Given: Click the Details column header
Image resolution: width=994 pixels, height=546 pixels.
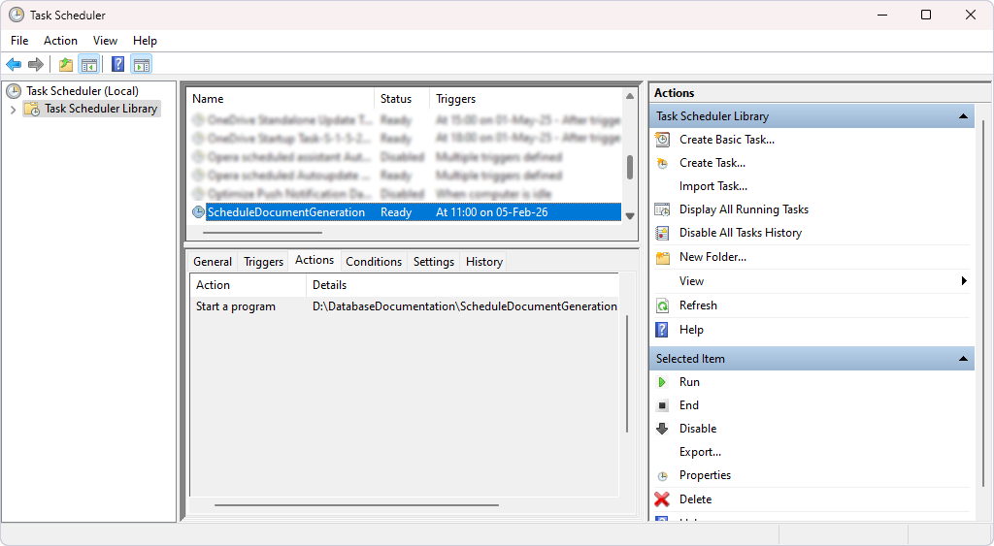Looking at the screenshot, I should coord(462,285).
